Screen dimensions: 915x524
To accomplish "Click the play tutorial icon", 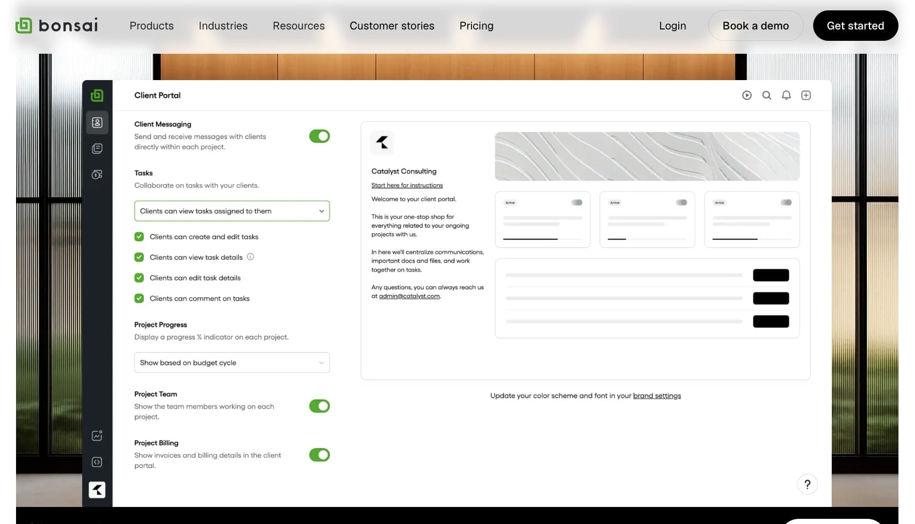I will (746, 95).
